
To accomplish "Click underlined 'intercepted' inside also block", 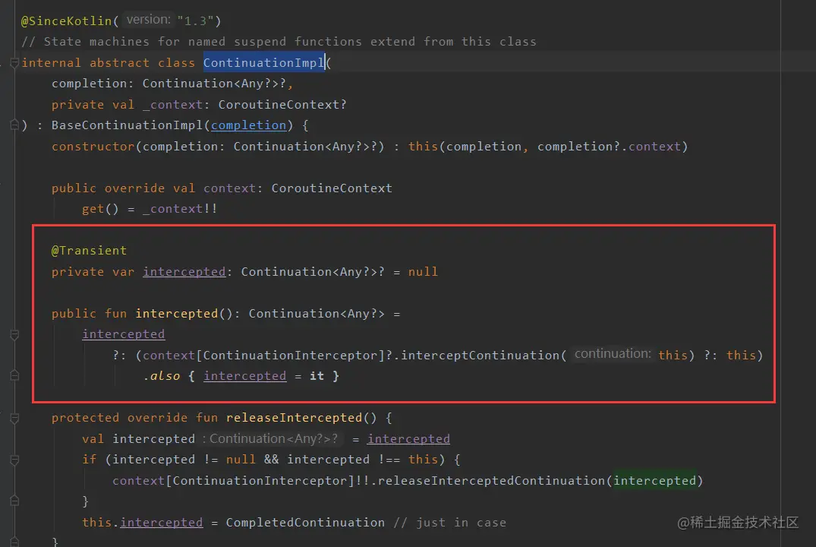I will (x=244, y=376).
